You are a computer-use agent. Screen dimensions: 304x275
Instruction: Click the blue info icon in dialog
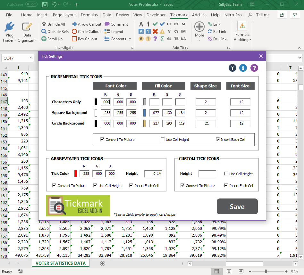pos(243,68)
